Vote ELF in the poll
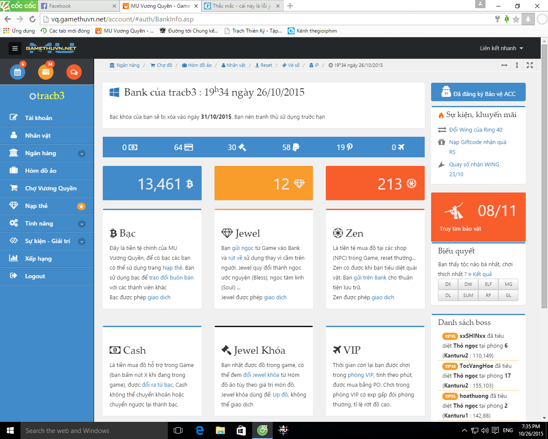The width and height of the screenshot is (548, 439). click(488, 284)
